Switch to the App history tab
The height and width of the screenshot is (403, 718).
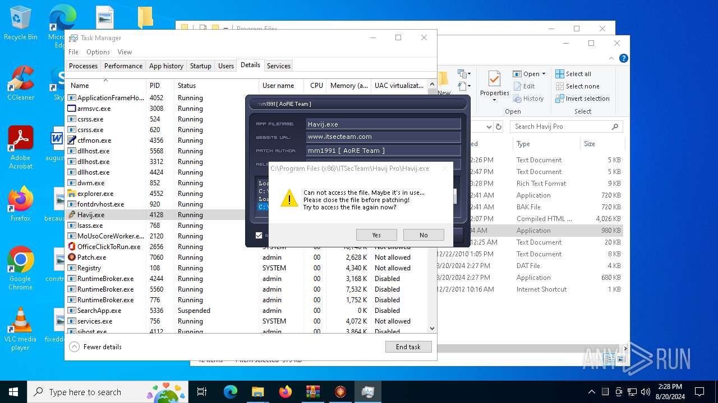(166, 66)
